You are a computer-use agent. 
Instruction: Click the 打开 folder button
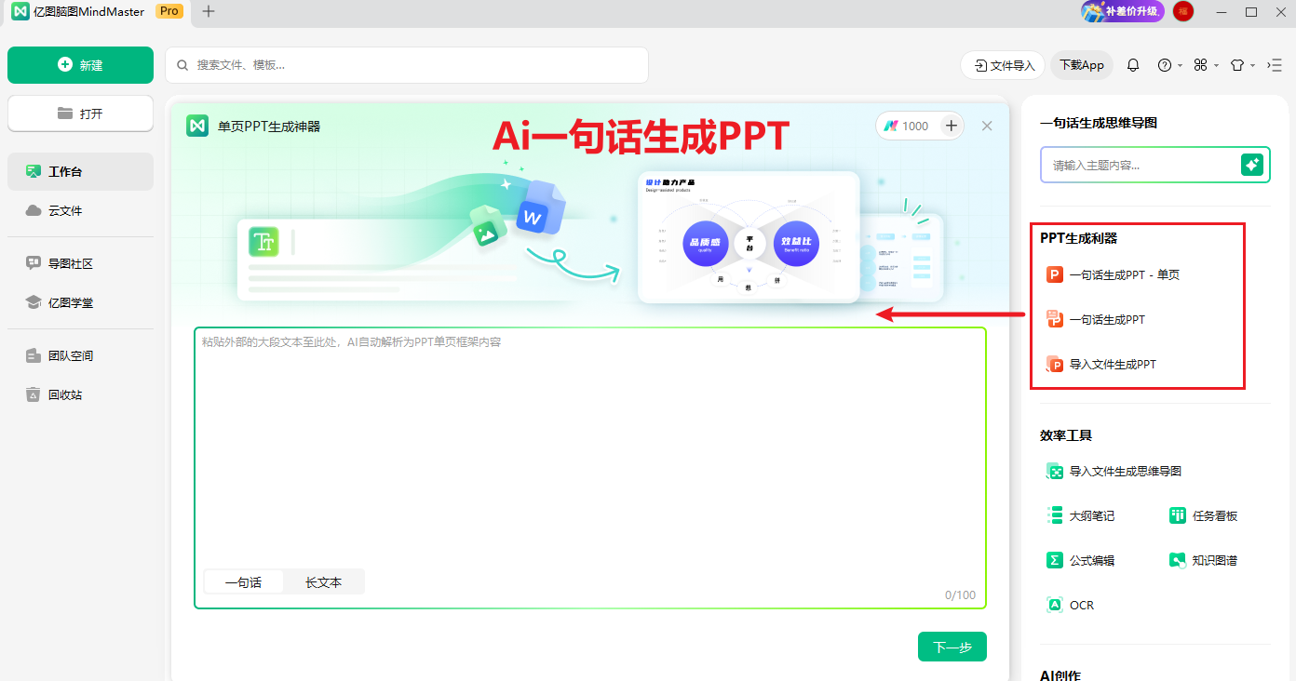(80, 113)
